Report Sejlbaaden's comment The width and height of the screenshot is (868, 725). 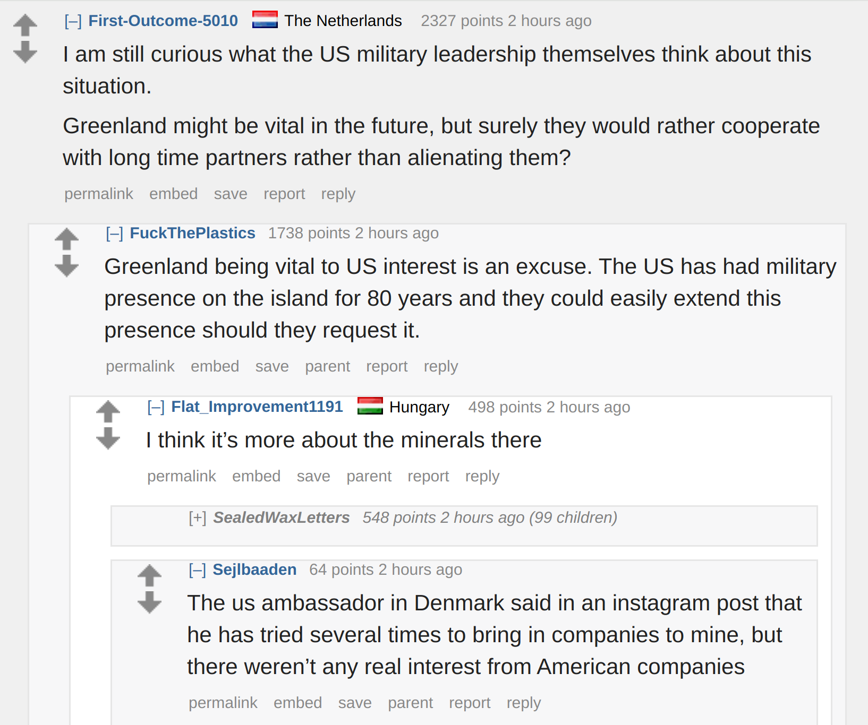pyautogui.click(x=470, y=703)
